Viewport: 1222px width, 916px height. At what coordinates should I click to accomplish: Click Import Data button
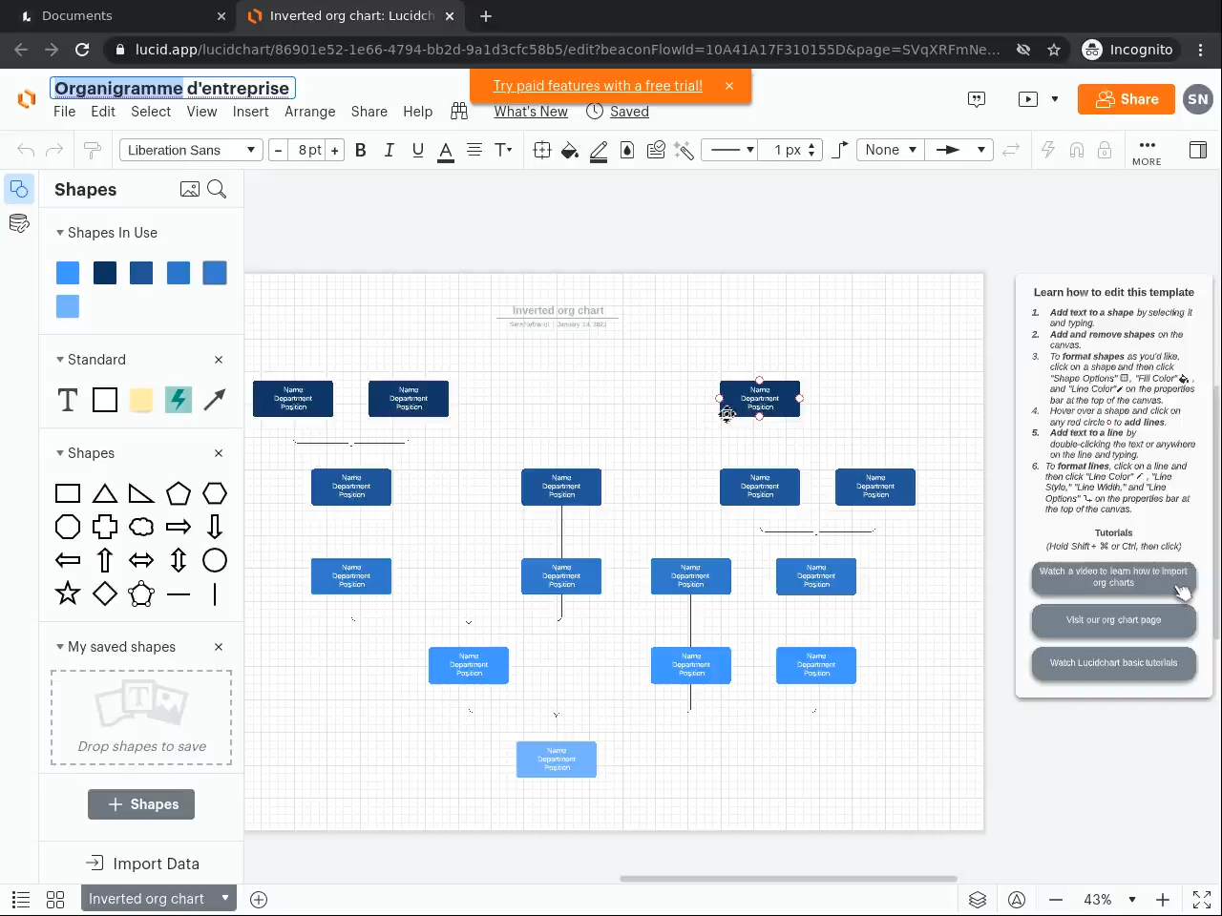tap(142, 864)
